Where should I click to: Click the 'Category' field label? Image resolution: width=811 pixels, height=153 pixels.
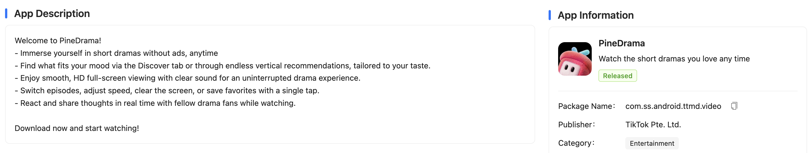pyautogui.click(x=575, y=143)
